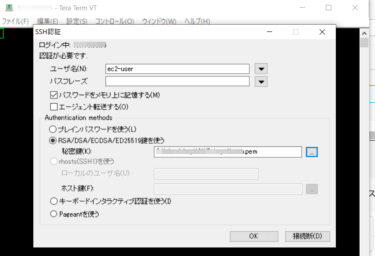
Task: Enable エージェント転送する checkbox
Action: [x=54, y=106]
